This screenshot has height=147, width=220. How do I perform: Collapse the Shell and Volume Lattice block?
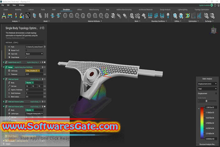point(4,107)
